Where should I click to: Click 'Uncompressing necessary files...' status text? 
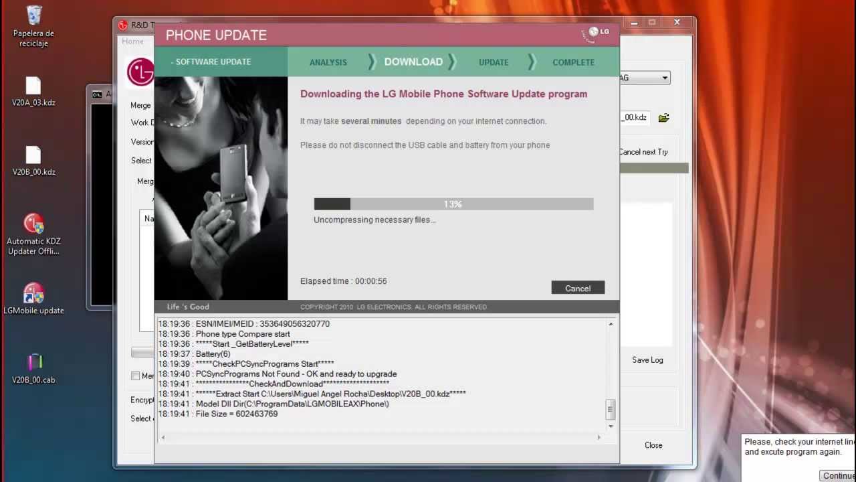click(375, 220)
